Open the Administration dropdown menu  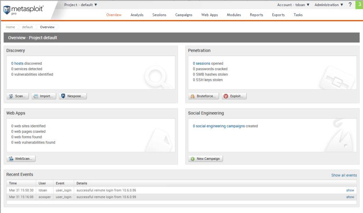tap(329, 5)
